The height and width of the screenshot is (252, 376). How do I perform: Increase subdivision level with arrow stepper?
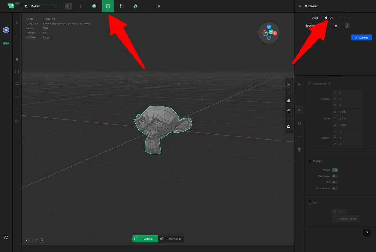point(347,26)
